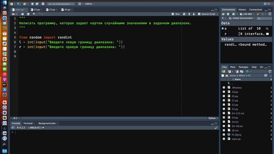Open the Global Environment dropdown
Screen dimensions: 274x154
pos(242,18)
